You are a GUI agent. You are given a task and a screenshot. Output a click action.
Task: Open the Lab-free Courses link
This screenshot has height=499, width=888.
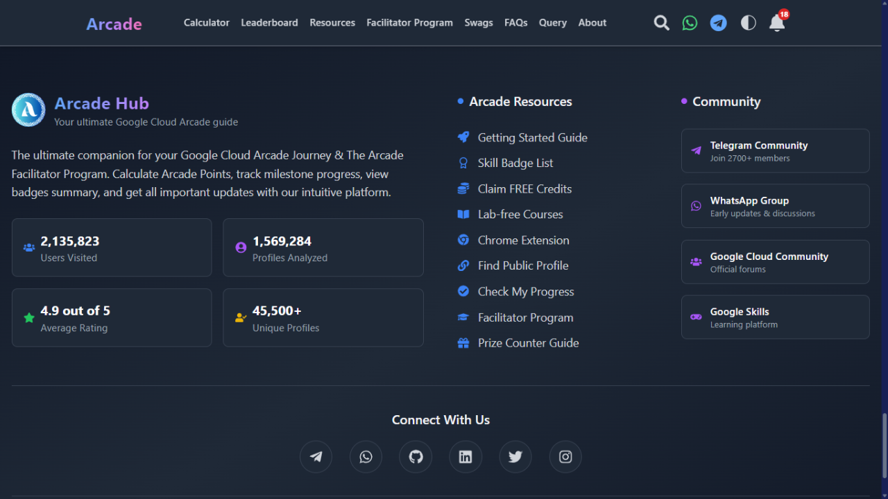pos(520,214)
